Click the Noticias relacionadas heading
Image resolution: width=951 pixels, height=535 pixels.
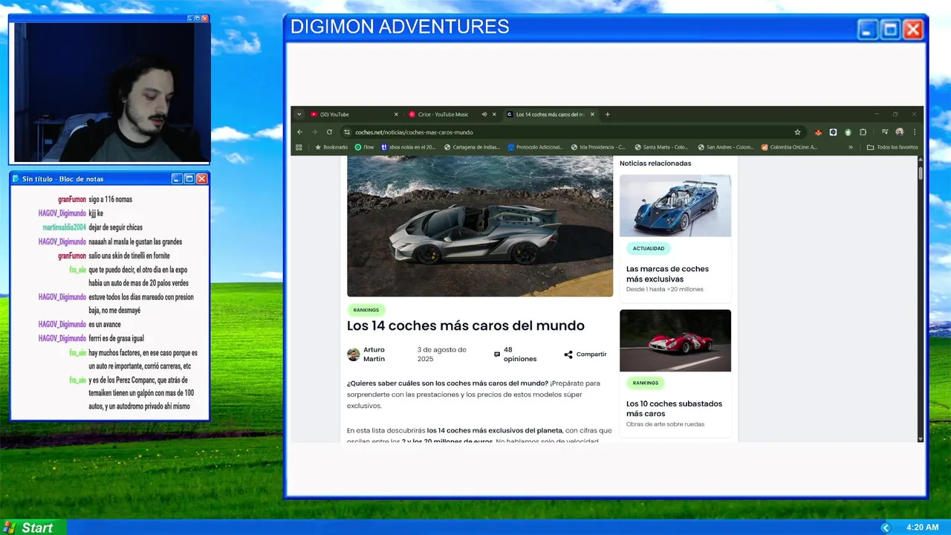[655, 163]
